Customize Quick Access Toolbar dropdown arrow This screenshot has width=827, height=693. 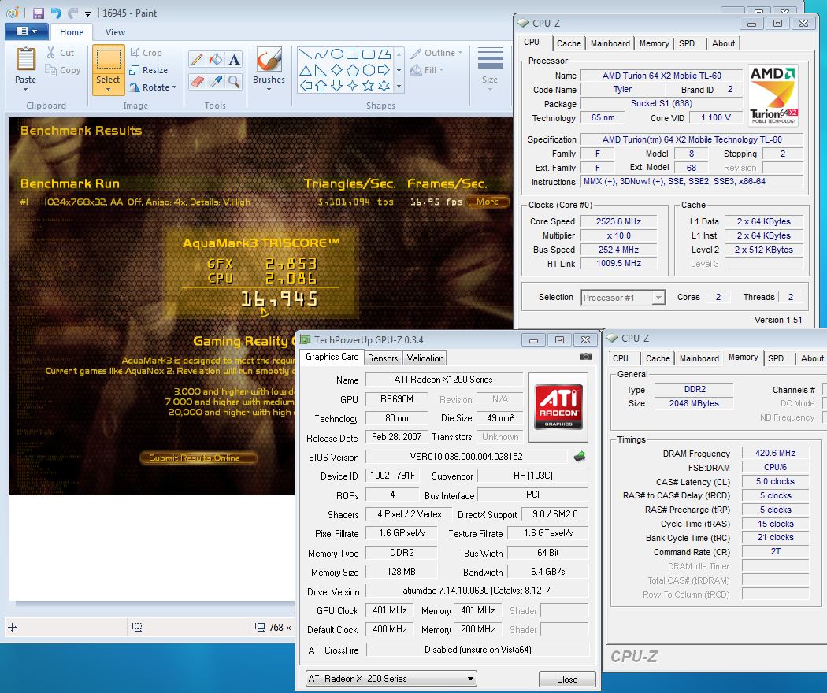point(87,13)
